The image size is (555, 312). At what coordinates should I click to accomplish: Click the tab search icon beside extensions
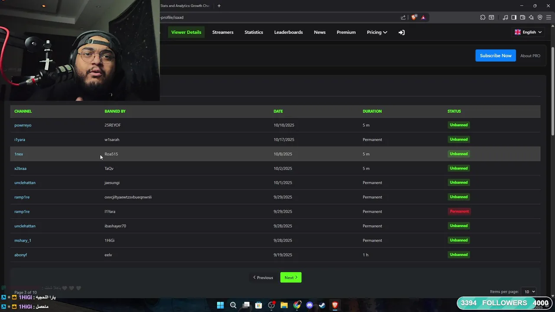tap(491, 17)
